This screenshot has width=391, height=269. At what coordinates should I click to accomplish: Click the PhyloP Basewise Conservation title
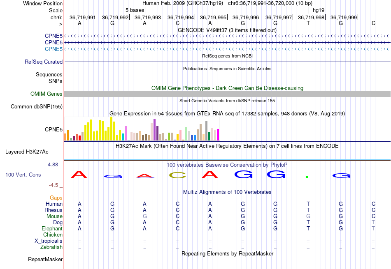coord(227,165)
